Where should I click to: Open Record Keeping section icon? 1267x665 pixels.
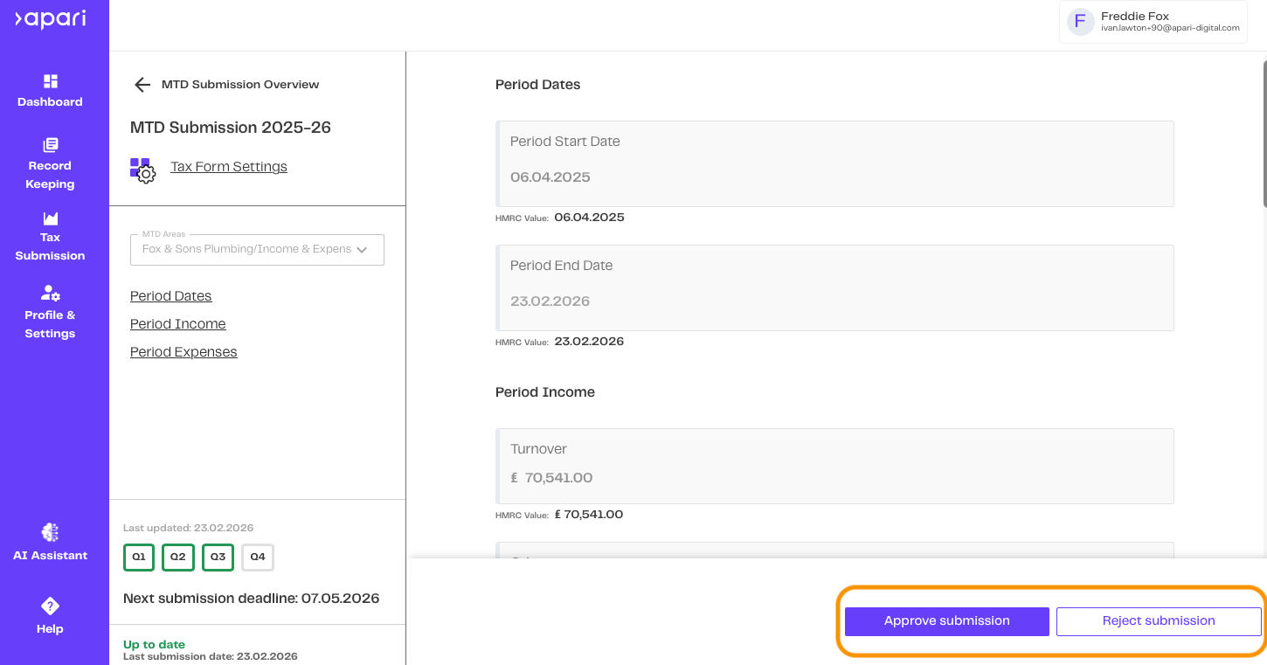pos(51,145)
